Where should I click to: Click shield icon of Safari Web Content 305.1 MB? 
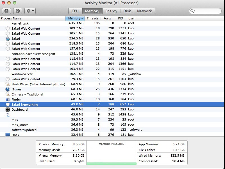click(x=8, y=34)
